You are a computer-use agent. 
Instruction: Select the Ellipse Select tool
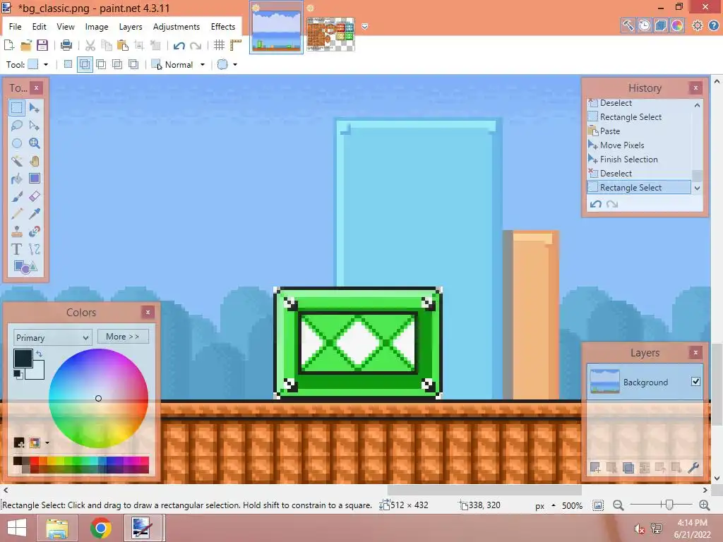point(17,143)
